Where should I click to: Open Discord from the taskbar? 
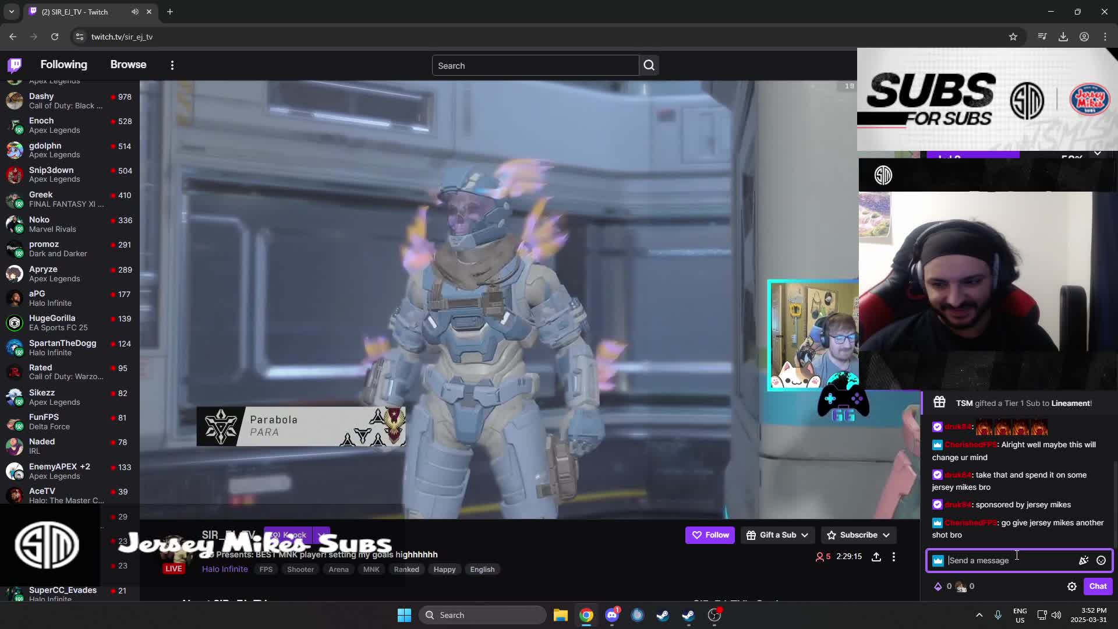coord(612,615)
